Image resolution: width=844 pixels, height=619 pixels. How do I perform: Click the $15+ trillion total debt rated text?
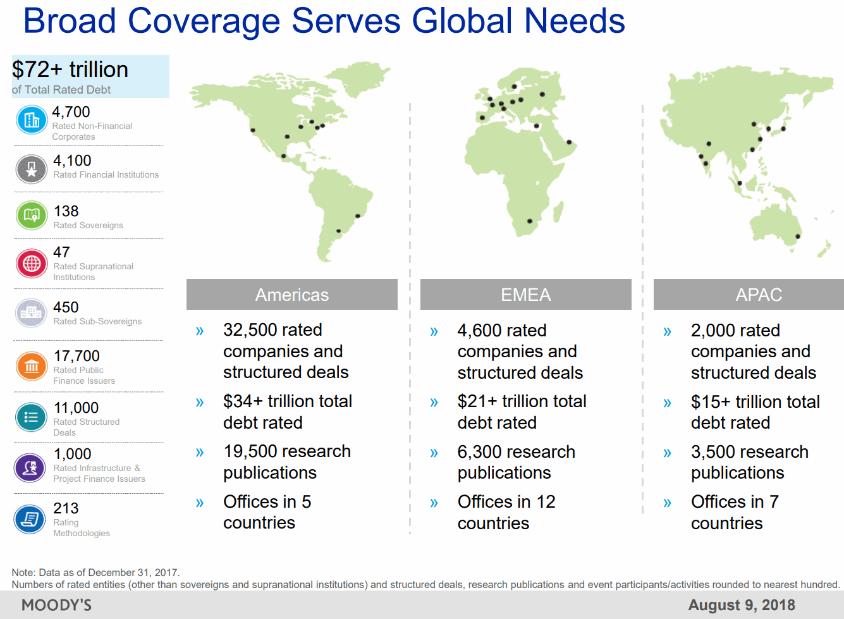(x=755, y=412)
